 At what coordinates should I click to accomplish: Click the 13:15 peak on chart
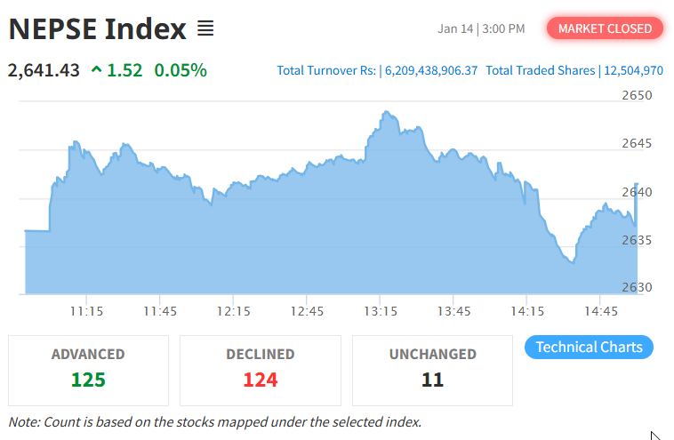[x=386, y=113]
